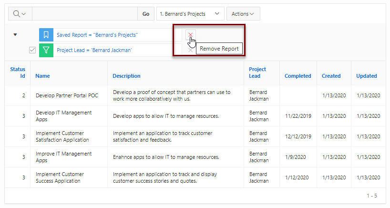Sort by the Status Id column header
Screen dimensions: 390x208
18,73
